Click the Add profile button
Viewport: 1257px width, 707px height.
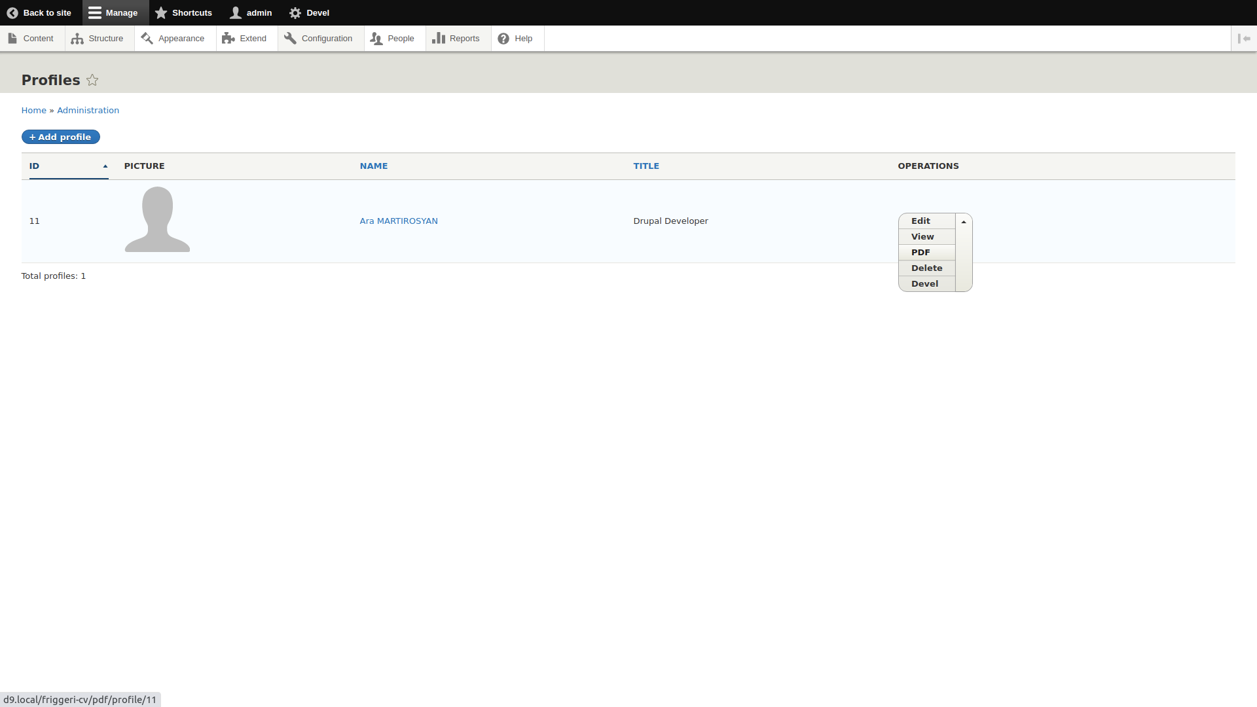(60, 137)
